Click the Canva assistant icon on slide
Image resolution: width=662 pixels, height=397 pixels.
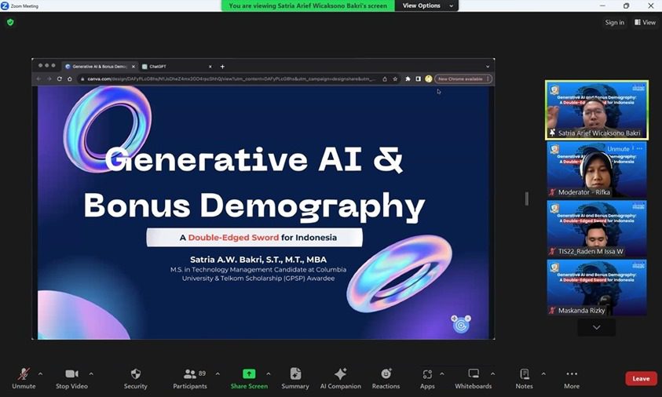pyautogui.click(x=461, y=325)
